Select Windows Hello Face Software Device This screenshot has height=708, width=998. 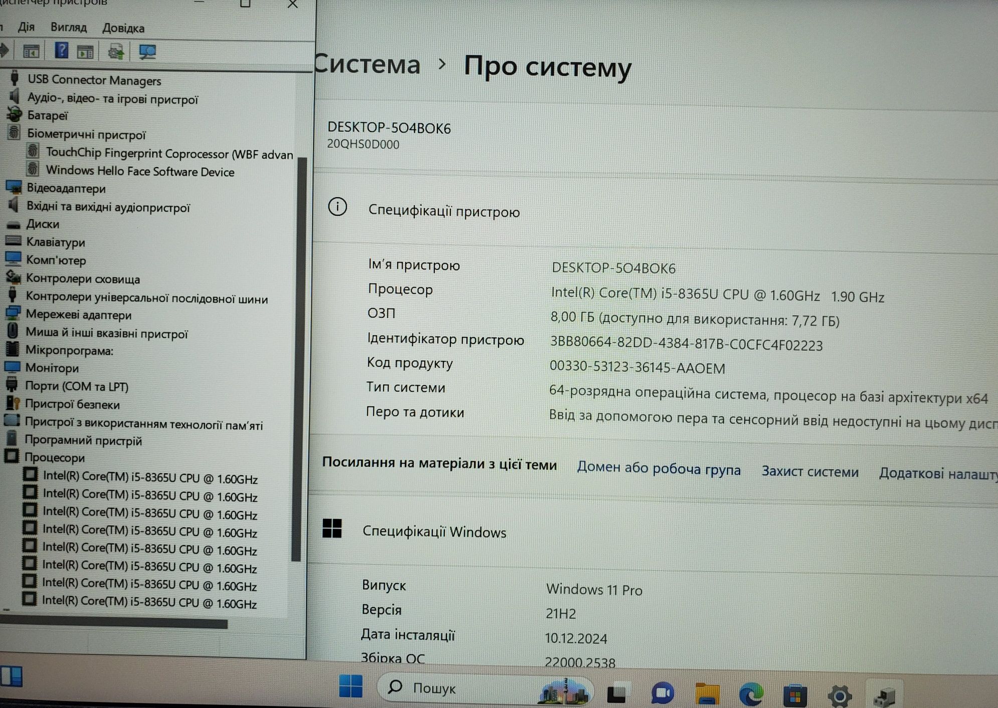(x=140, y=171)
